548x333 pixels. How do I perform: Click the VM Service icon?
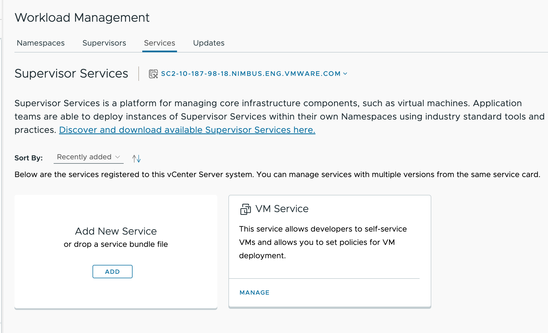pos(245,208)
